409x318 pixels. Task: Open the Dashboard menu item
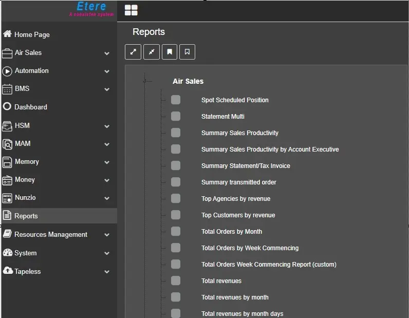30,107
